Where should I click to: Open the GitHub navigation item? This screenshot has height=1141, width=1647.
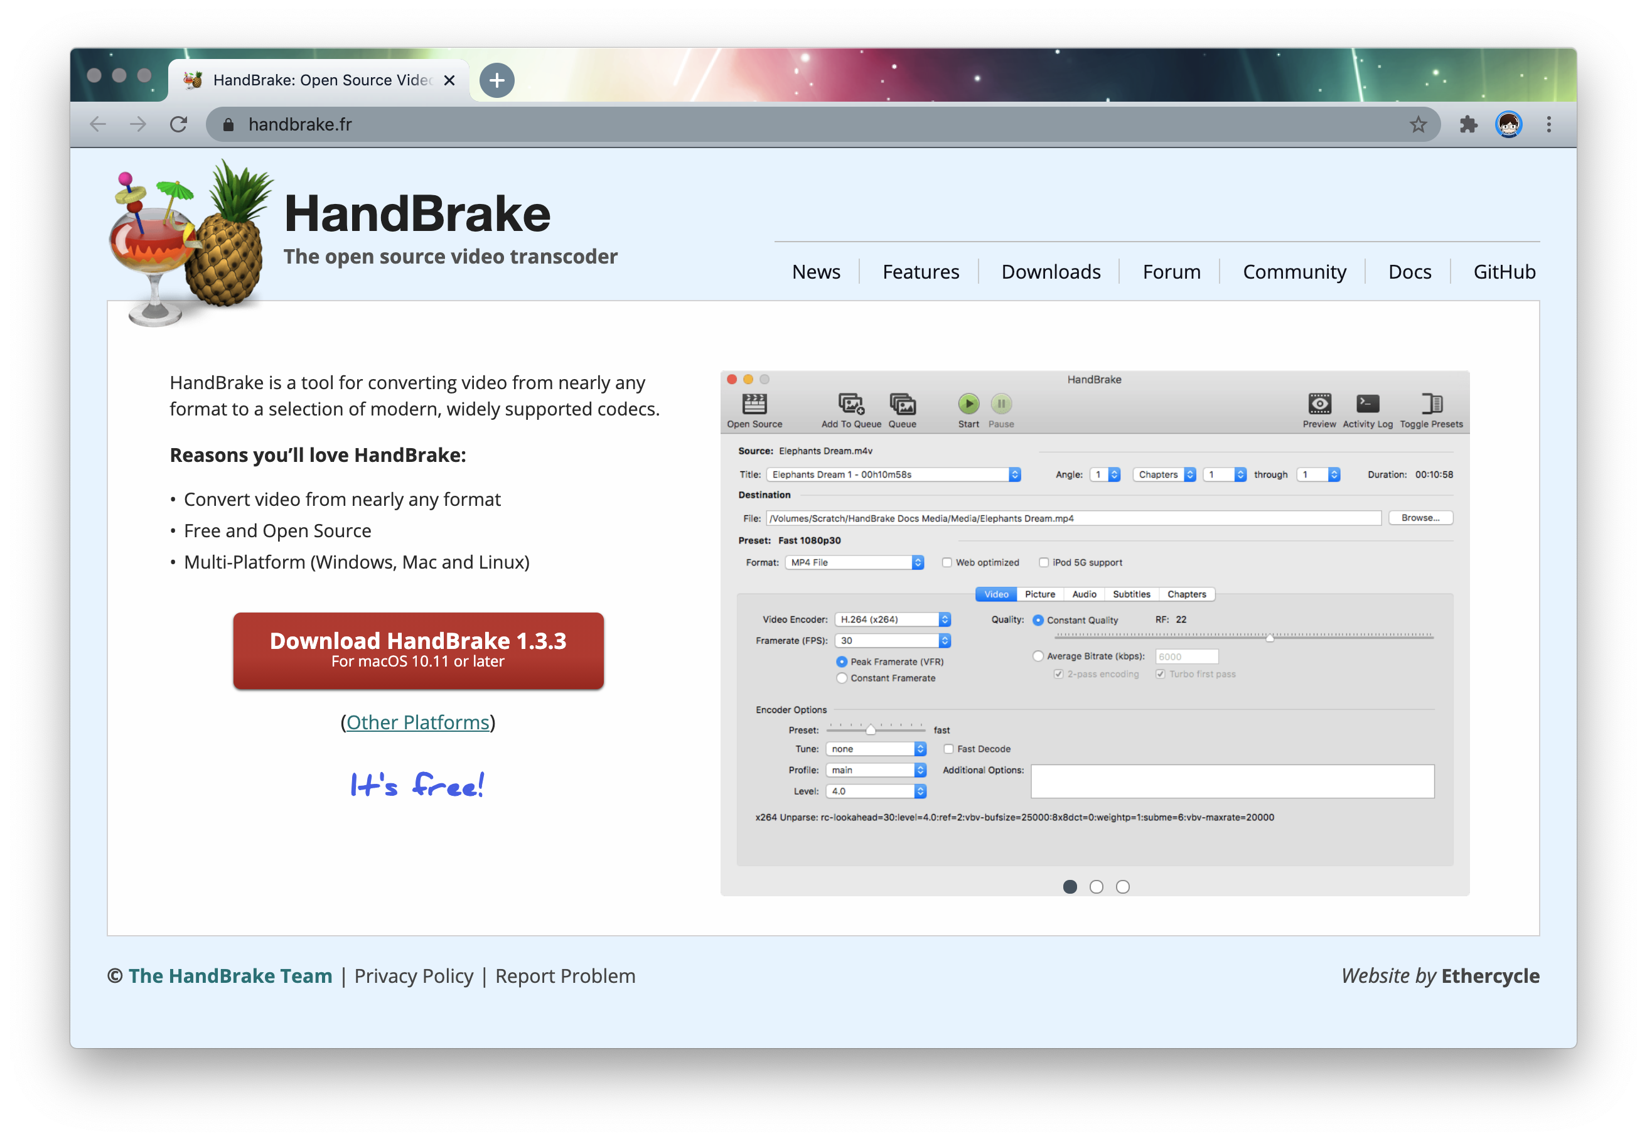[x=1504, y=272]
